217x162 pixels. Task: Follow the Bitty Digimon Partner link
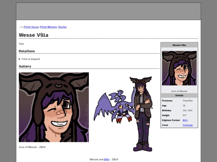pyautogui.click(x=185, y=120)
